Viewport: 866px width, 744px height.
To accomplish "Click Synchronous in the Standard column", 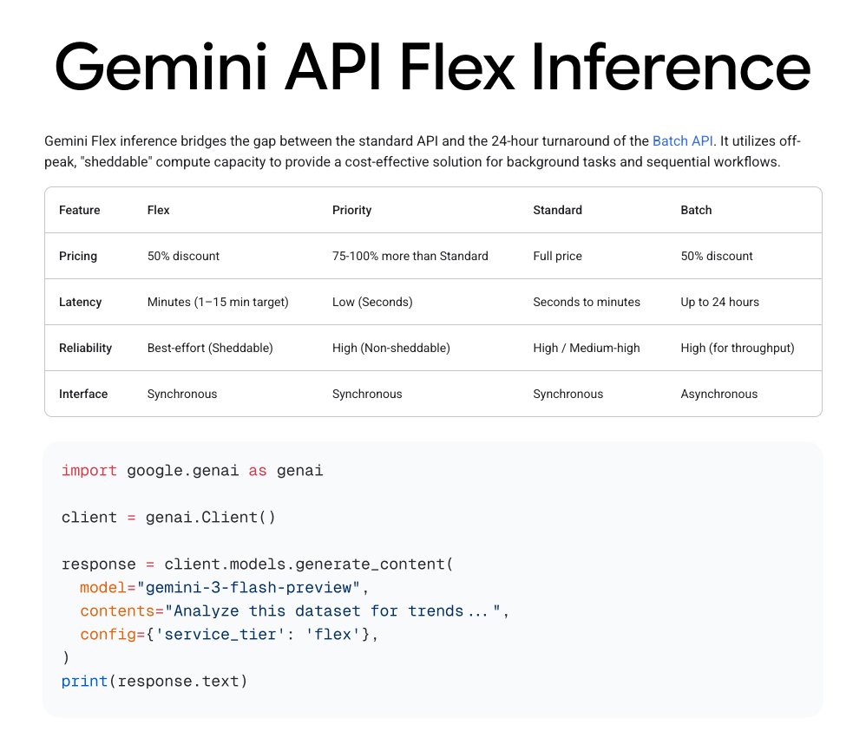I will click(567, 394).
